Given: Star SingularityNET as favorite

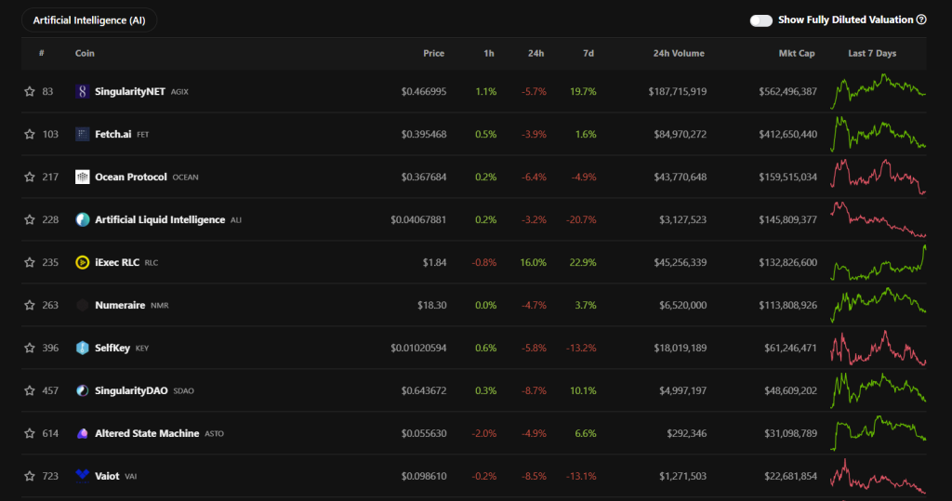Looking at the screenshot, I should pos(29,92).
